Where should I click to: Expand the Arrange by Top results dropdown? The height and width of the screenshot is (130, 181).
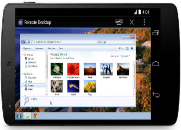pyautogui.click(x=125, y=56)
